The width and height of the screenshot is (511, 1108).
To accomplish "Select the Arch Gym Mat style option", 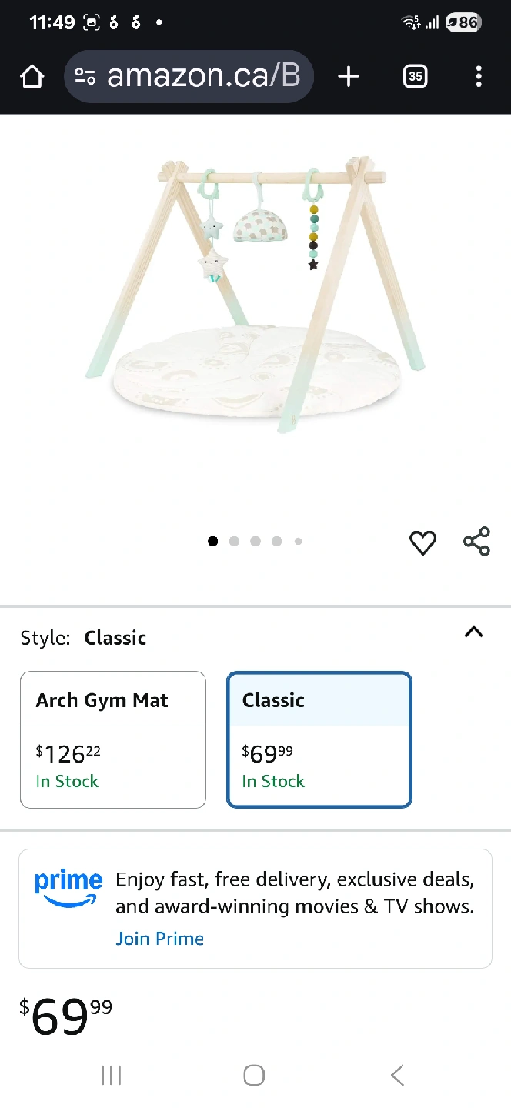I will pyautogui.click(x=113, y=739).
